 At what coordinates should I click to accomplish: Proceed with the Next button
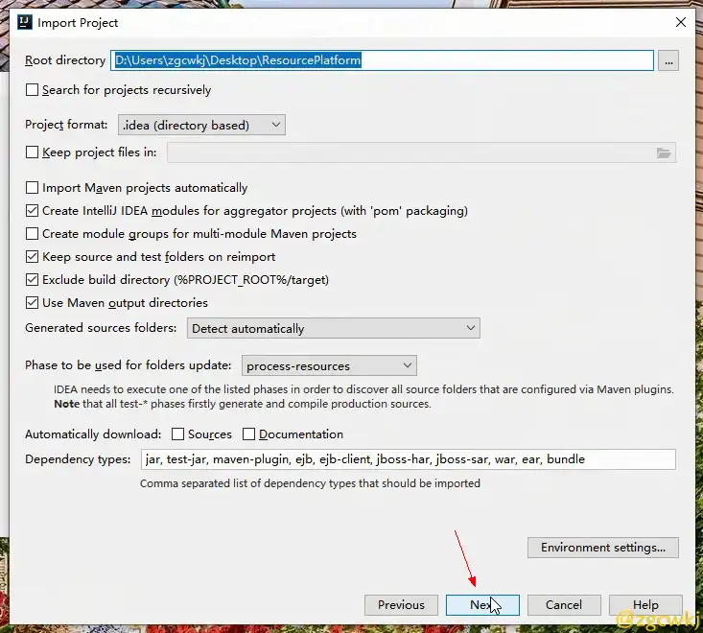pos(482,605)
